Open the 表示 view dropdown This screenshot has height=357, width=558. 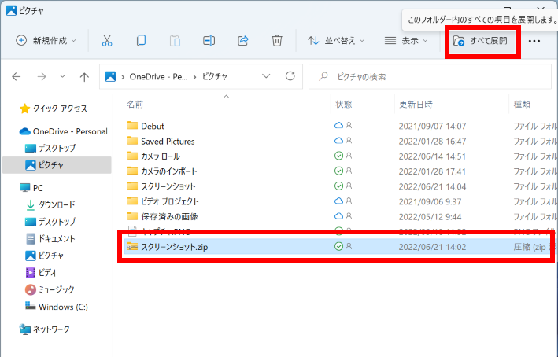(406, 41)
